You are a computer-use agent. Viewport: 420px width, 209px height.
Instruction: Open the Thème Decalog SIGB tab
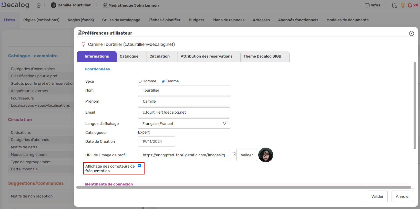click(262, 56)
